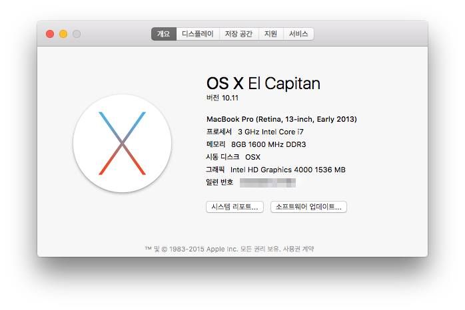Click the OS X El Capitan X logo
The height and width of the screenshot is (310, 465).
click(122, 143)
